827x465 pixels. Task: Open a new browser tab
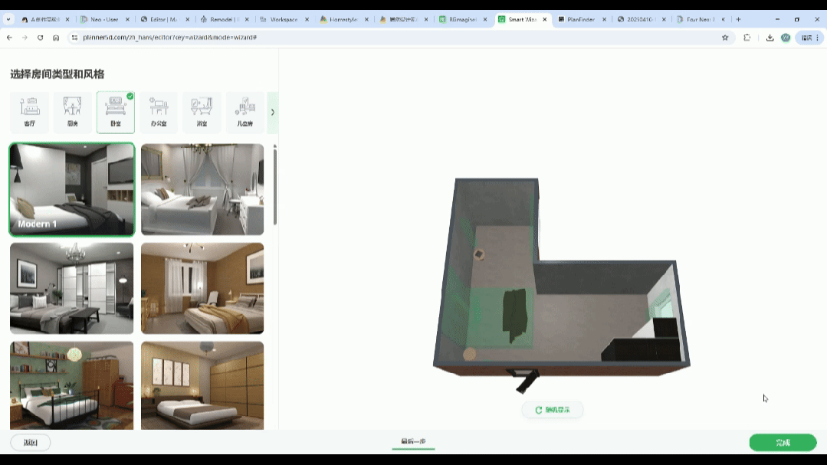click(x=738, y=19)
